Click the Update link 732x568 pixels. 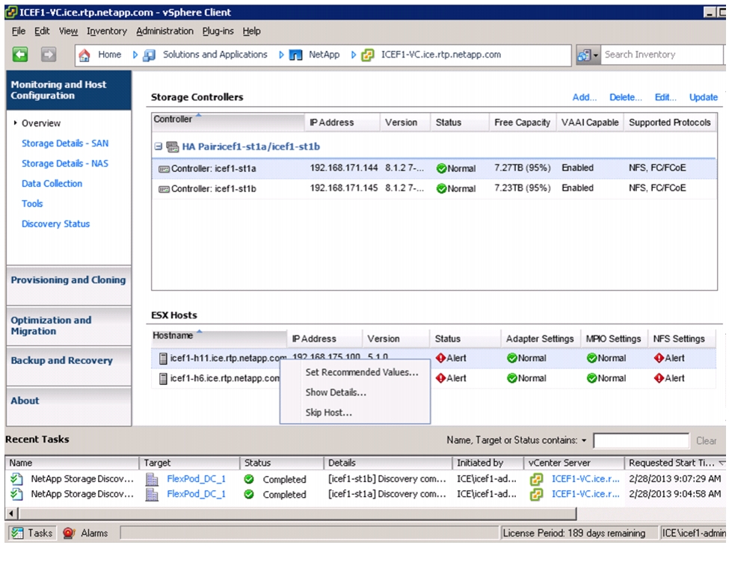coord(704,98)
